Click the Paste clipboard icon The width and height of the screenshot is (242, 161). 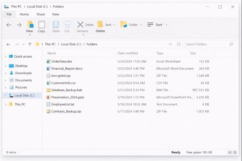click(56, 25)
